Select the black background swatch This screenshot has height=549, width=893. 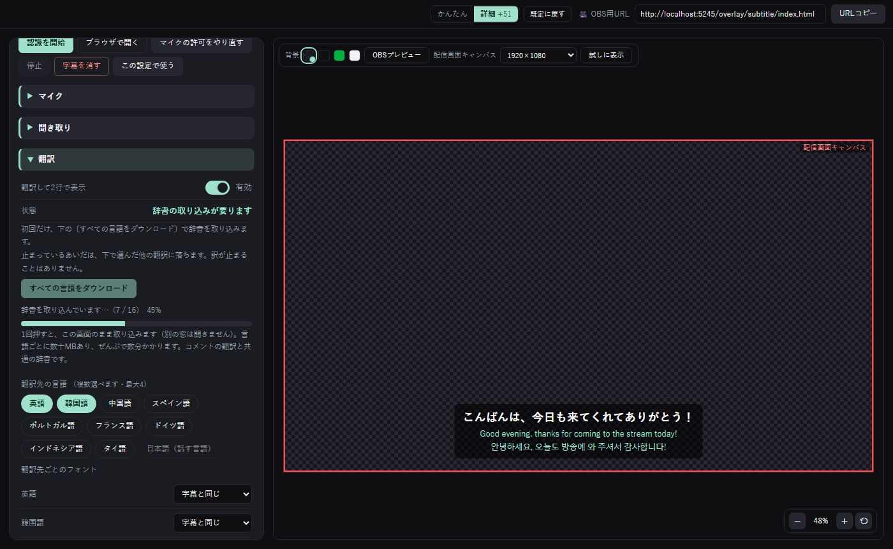324,56
